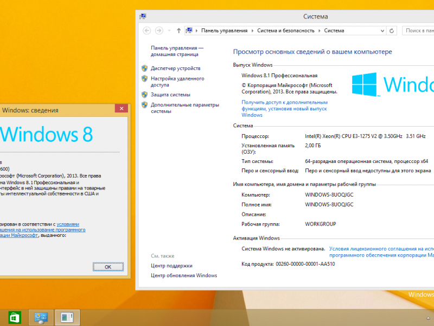Click the Windows 8 logo text in dialog

(x=47, y=134)
